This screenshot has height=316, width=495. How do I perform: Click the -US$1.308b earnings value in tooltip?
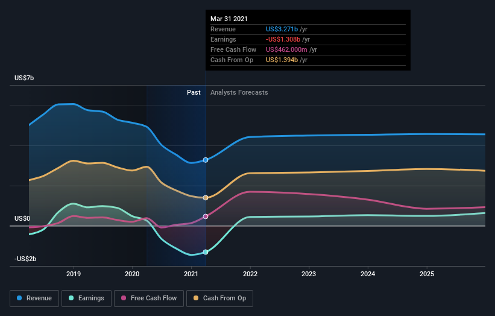tap(283, 39)
